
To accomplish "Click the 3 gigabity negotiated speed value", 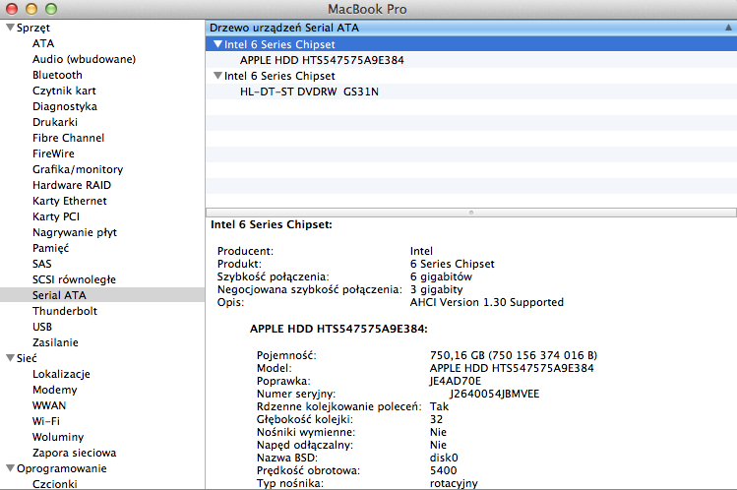I will point(436,289).
